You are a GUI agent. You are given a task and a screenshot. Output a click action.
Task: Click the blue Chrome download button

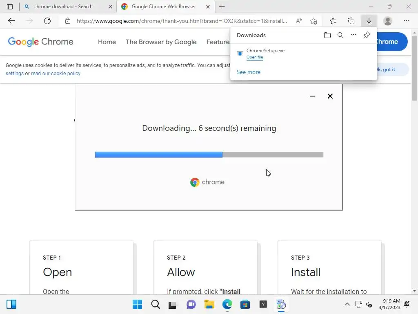[x=392, y=42]
